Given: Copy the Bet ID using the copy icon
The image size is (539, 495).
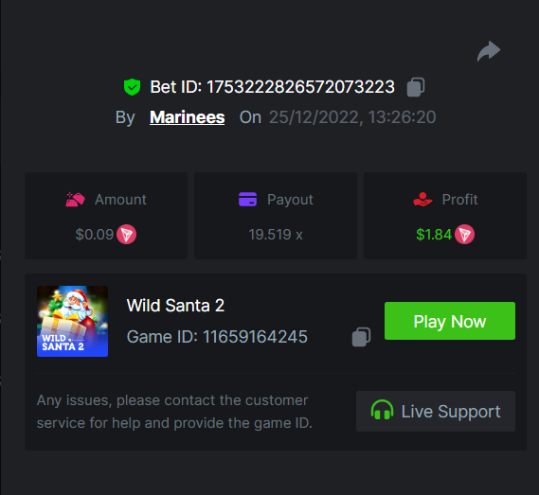Looking at the screenshot, I should (x=416, y=87).
